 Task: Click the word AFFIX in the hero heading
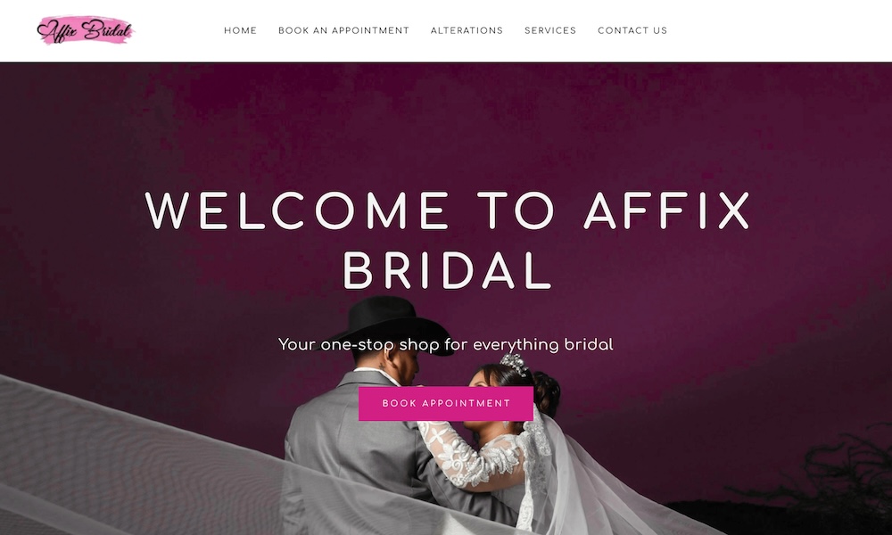point(666,211)
